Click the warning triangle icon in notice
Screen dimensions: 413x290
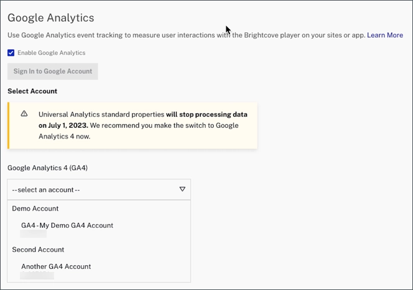[x=24, y=114]
